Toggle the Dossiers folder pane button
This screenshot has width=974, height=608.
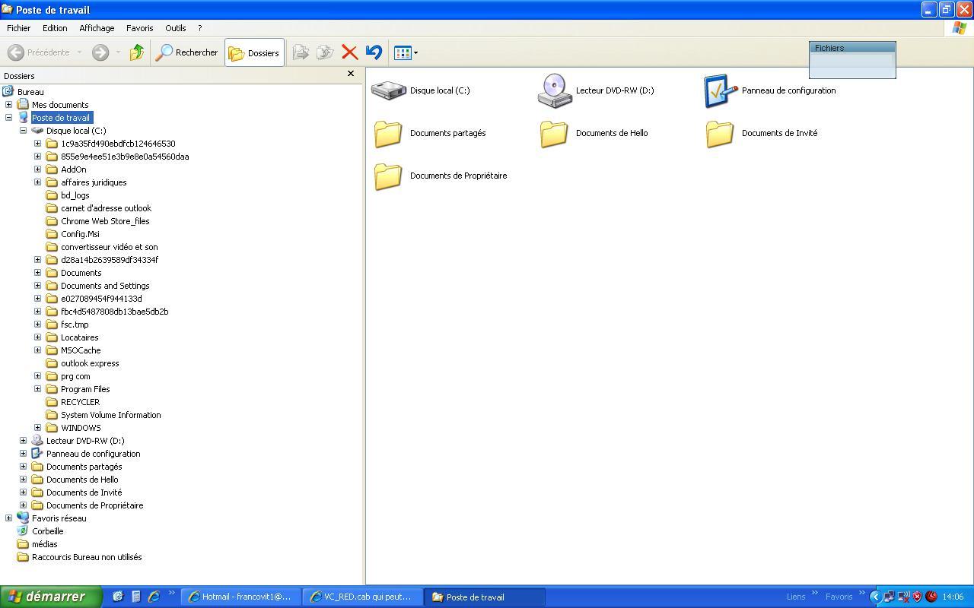(254, 52)
